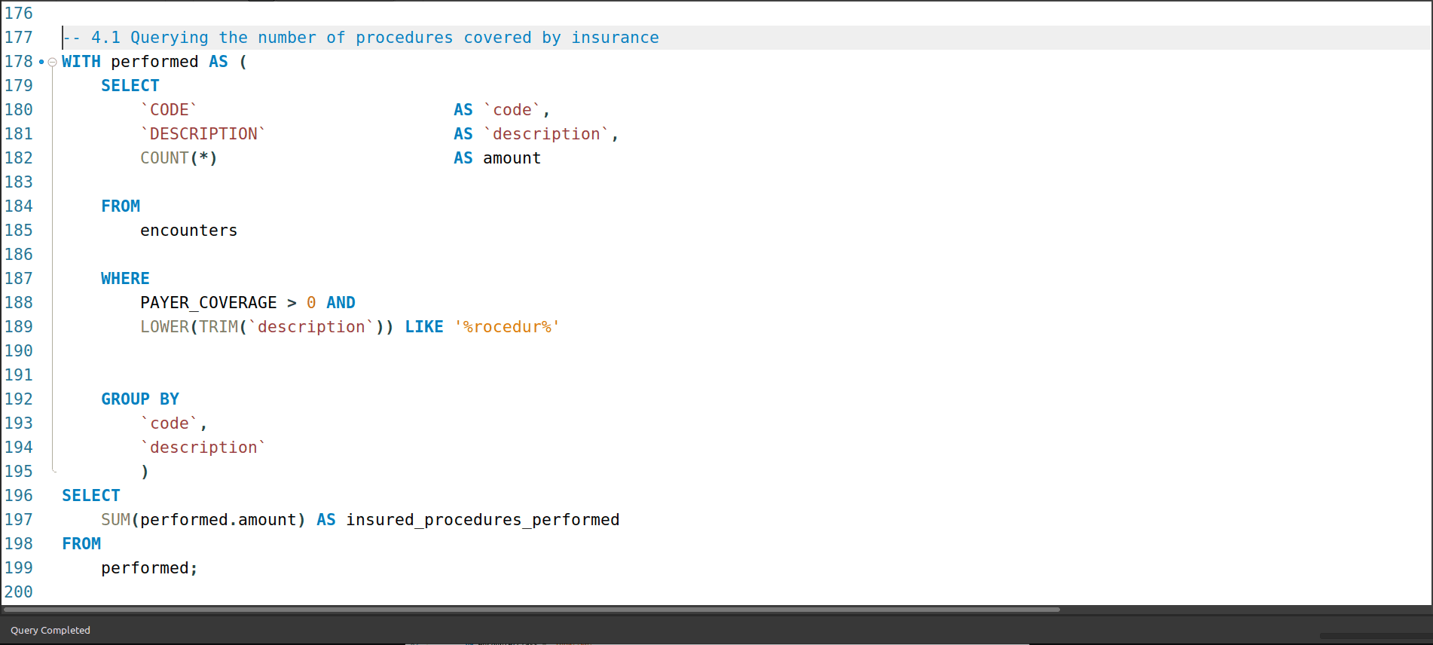Image resolution: width=1433 pixels, height=645 pixels.
Task: Click the COUNT(*) function call
Action: tap(179, 158)
